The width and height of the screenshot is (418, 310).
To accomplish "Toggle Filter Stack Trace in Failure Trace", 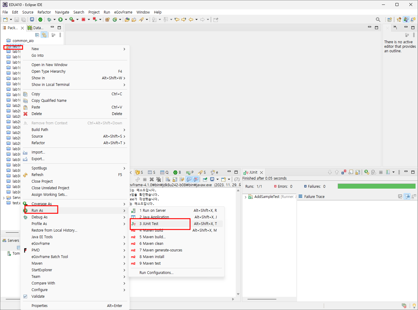I will tap(407, 196).
